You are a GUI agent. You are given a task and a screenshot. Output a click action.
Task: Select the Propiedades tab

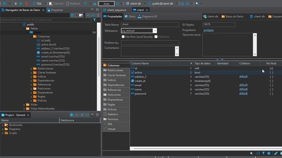coord(113,17)
